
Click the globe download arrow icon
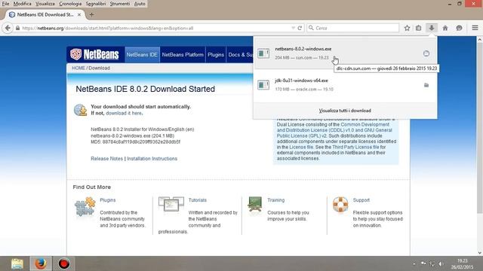(x=81, y=110)
